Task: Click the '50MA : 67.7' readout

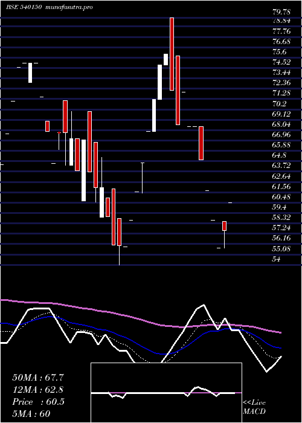Action: [38, 378]
